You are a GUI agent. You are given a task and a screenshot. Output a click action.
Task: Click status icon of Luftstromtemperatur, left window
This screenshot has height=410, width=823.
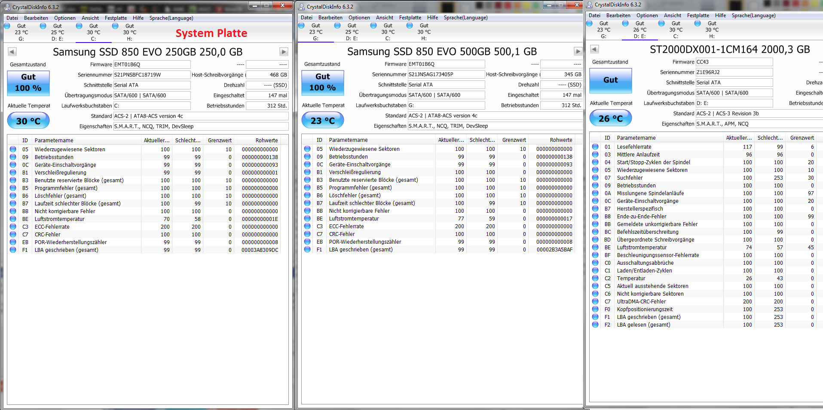point(13,219)
